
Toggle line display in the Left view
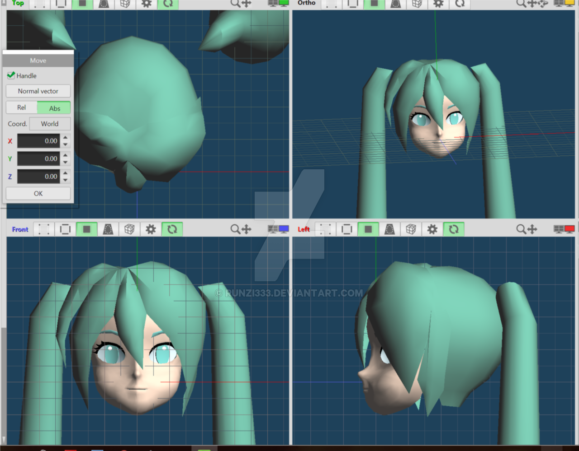(347, 229)
